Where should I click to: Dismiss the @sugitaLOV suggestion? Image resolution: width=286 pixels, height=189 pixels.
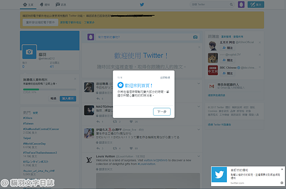pos(260,55)
